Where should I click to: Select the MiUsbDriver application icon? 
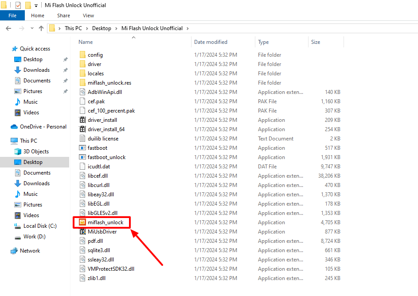coord(82,231)
